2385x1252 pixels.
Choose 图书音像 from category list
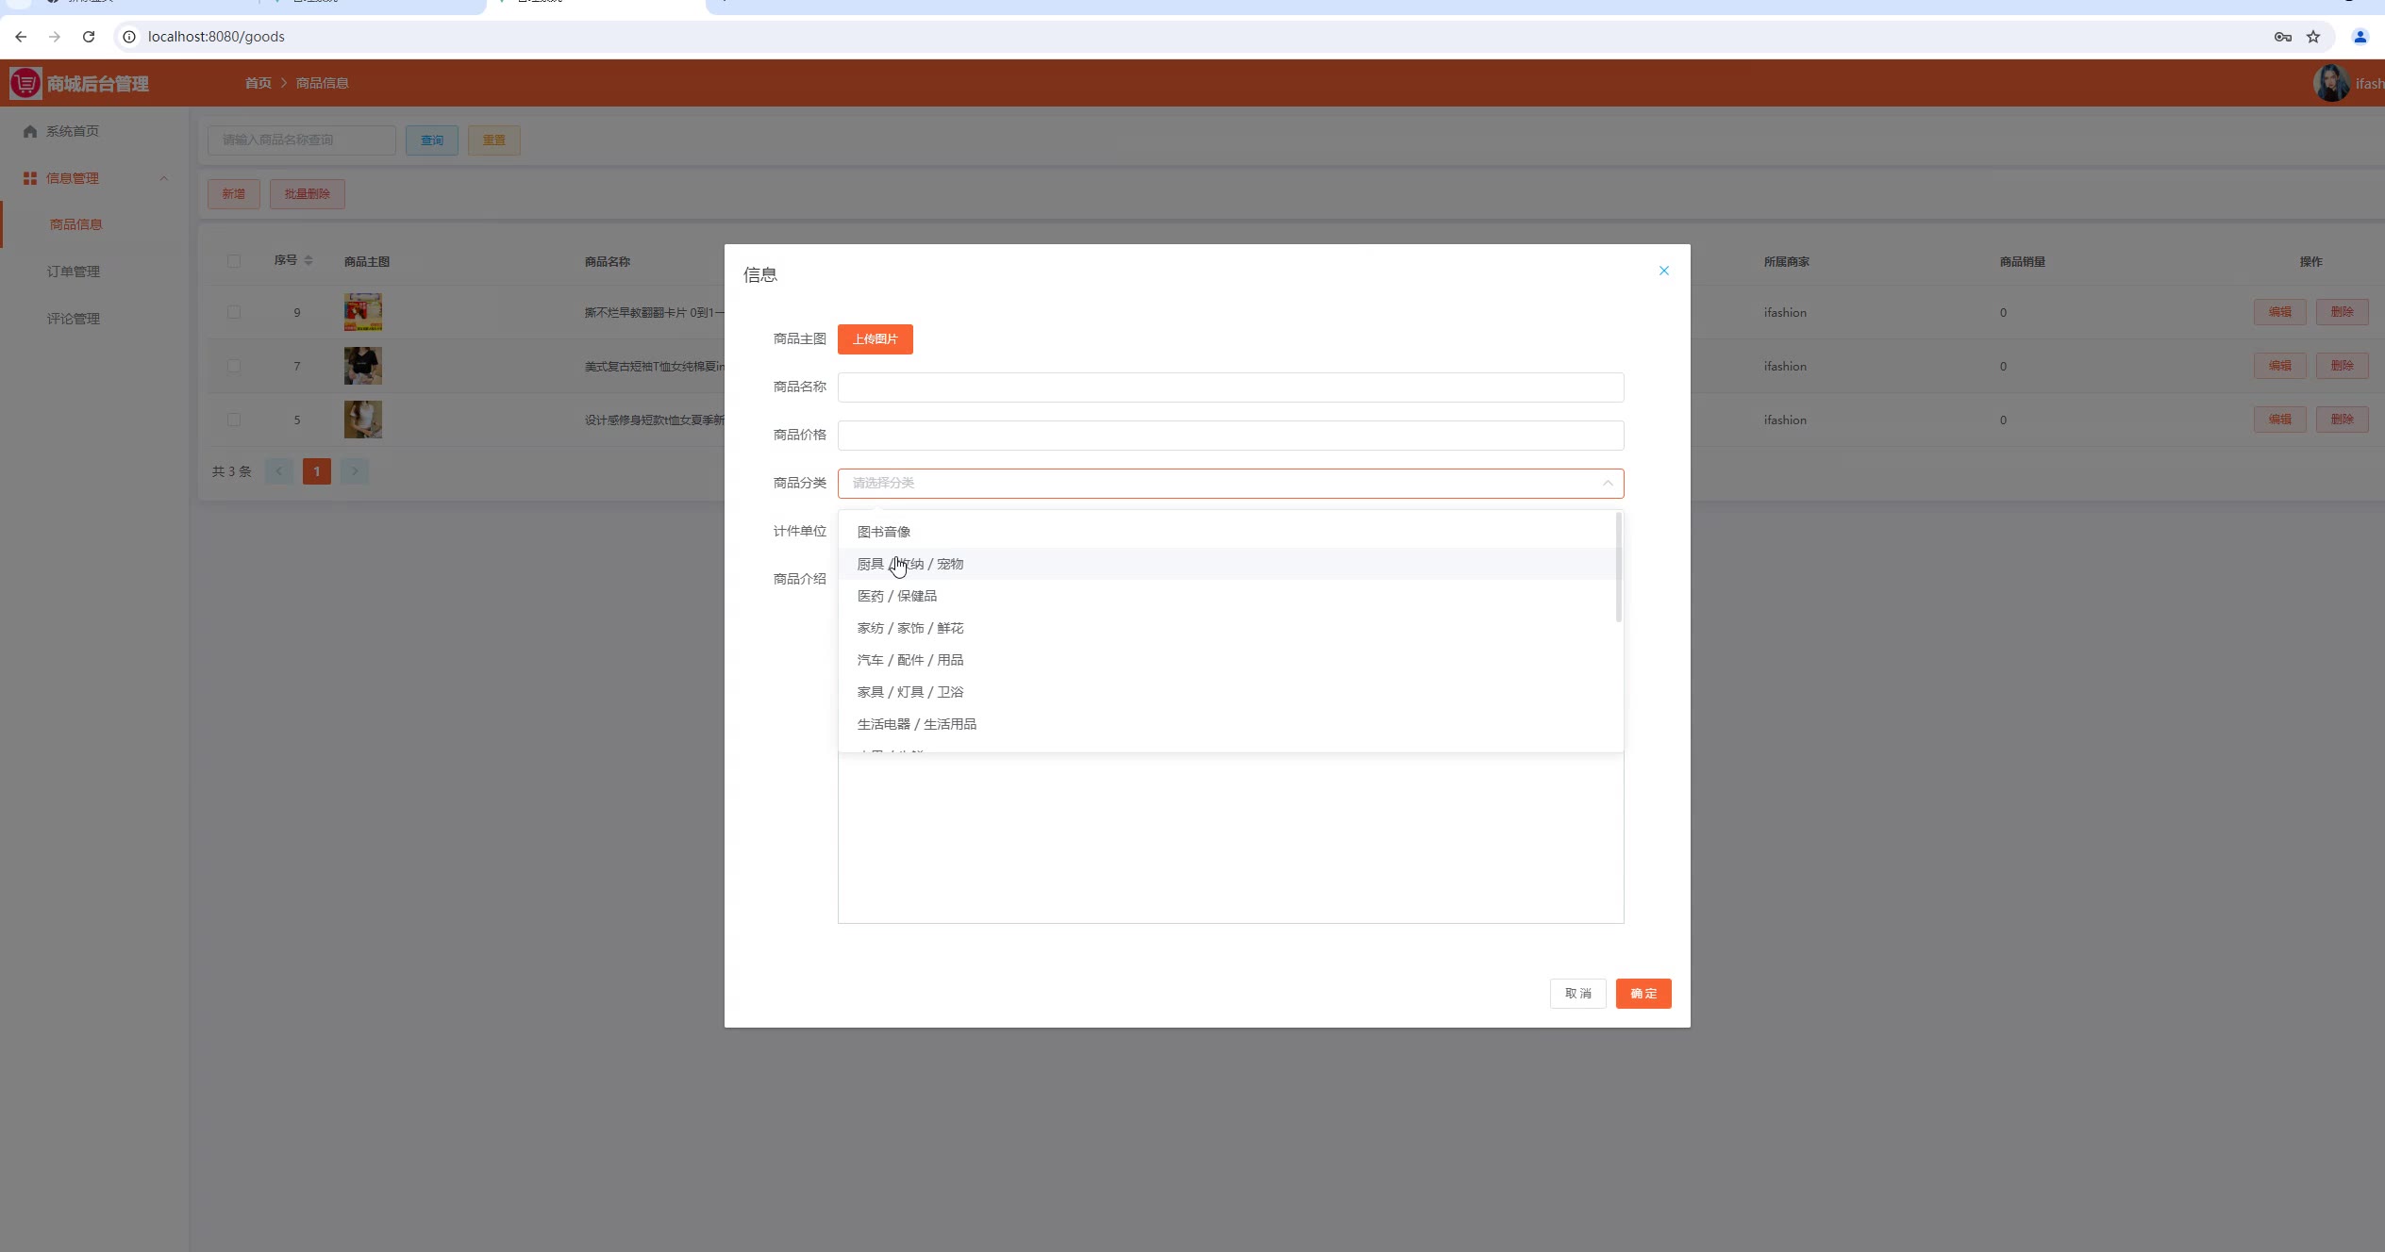pos(883,532)
